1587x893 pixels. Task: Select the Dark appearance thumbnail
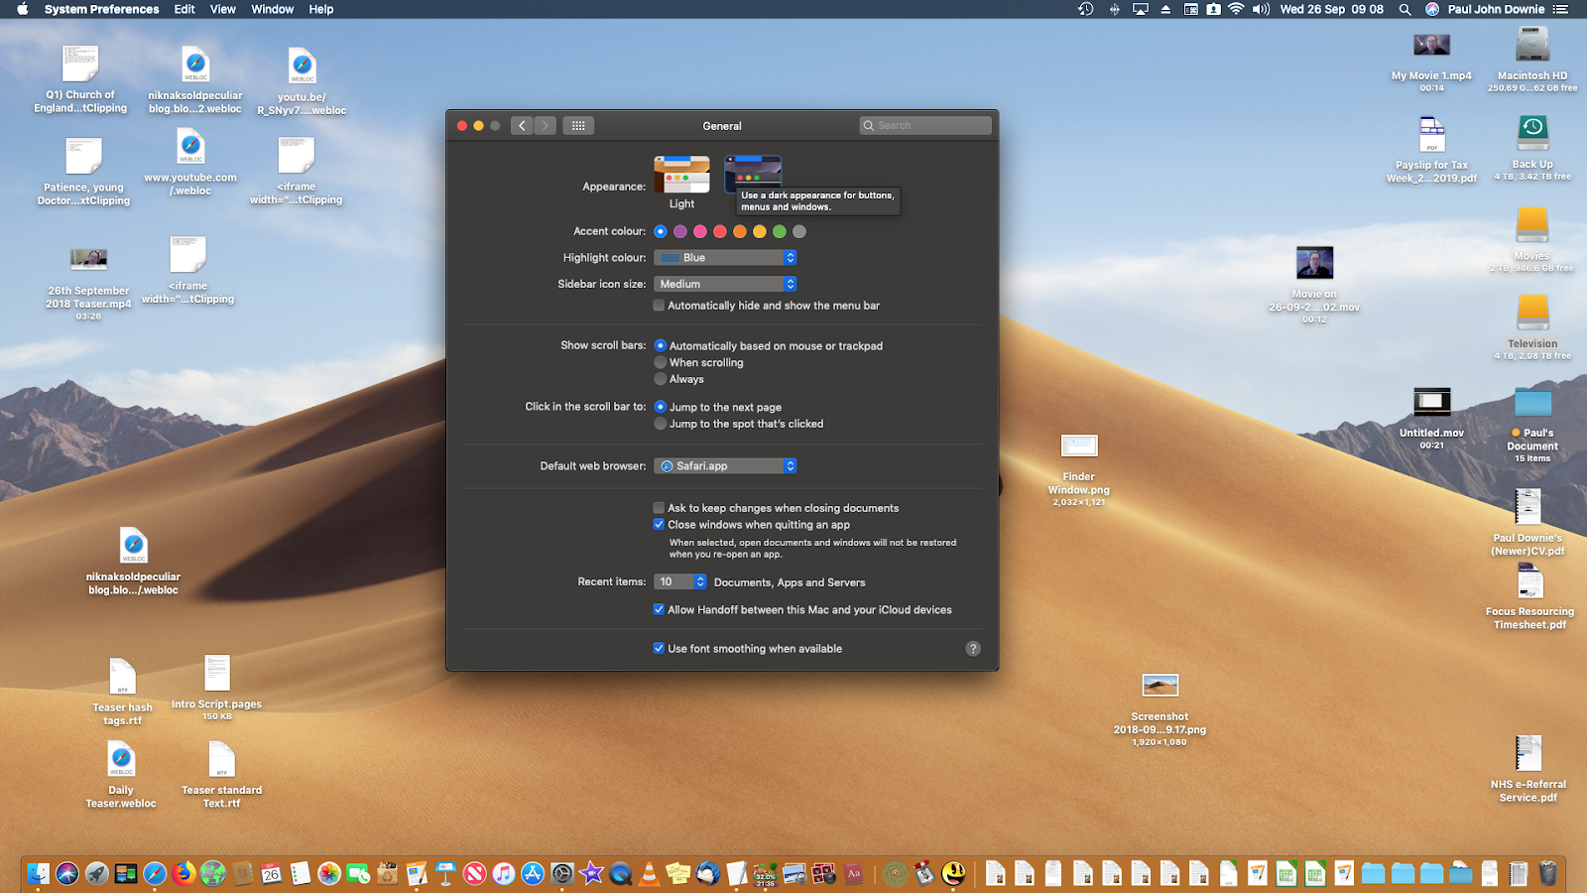point(753,173)
